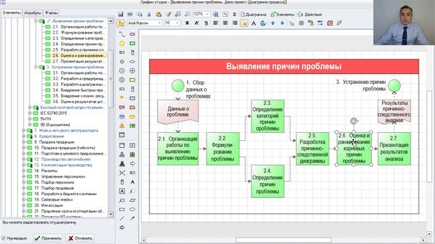Select the purple rounded shape in palette
The width and height of the screenshot is (435, 244).
click(x=133, y=35)
